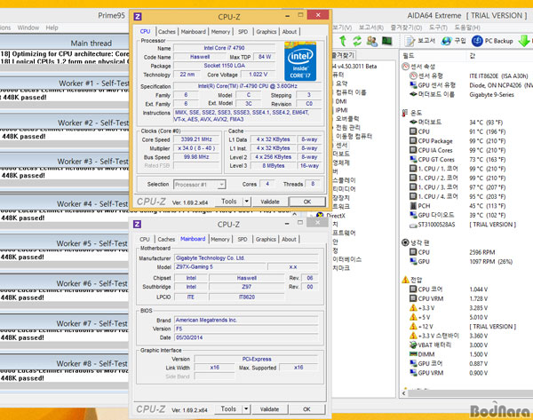Click the DIMM memory icon in voltage list
Viewport: 533px width, 420px height.
click(x=413, y=354)
